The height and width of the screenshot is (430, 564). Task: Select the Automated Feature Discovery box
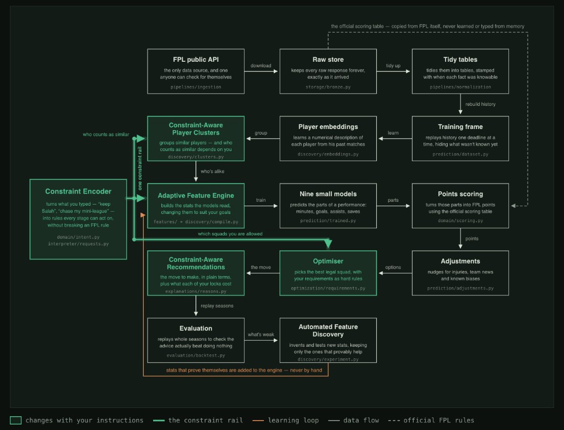(328, 340)
